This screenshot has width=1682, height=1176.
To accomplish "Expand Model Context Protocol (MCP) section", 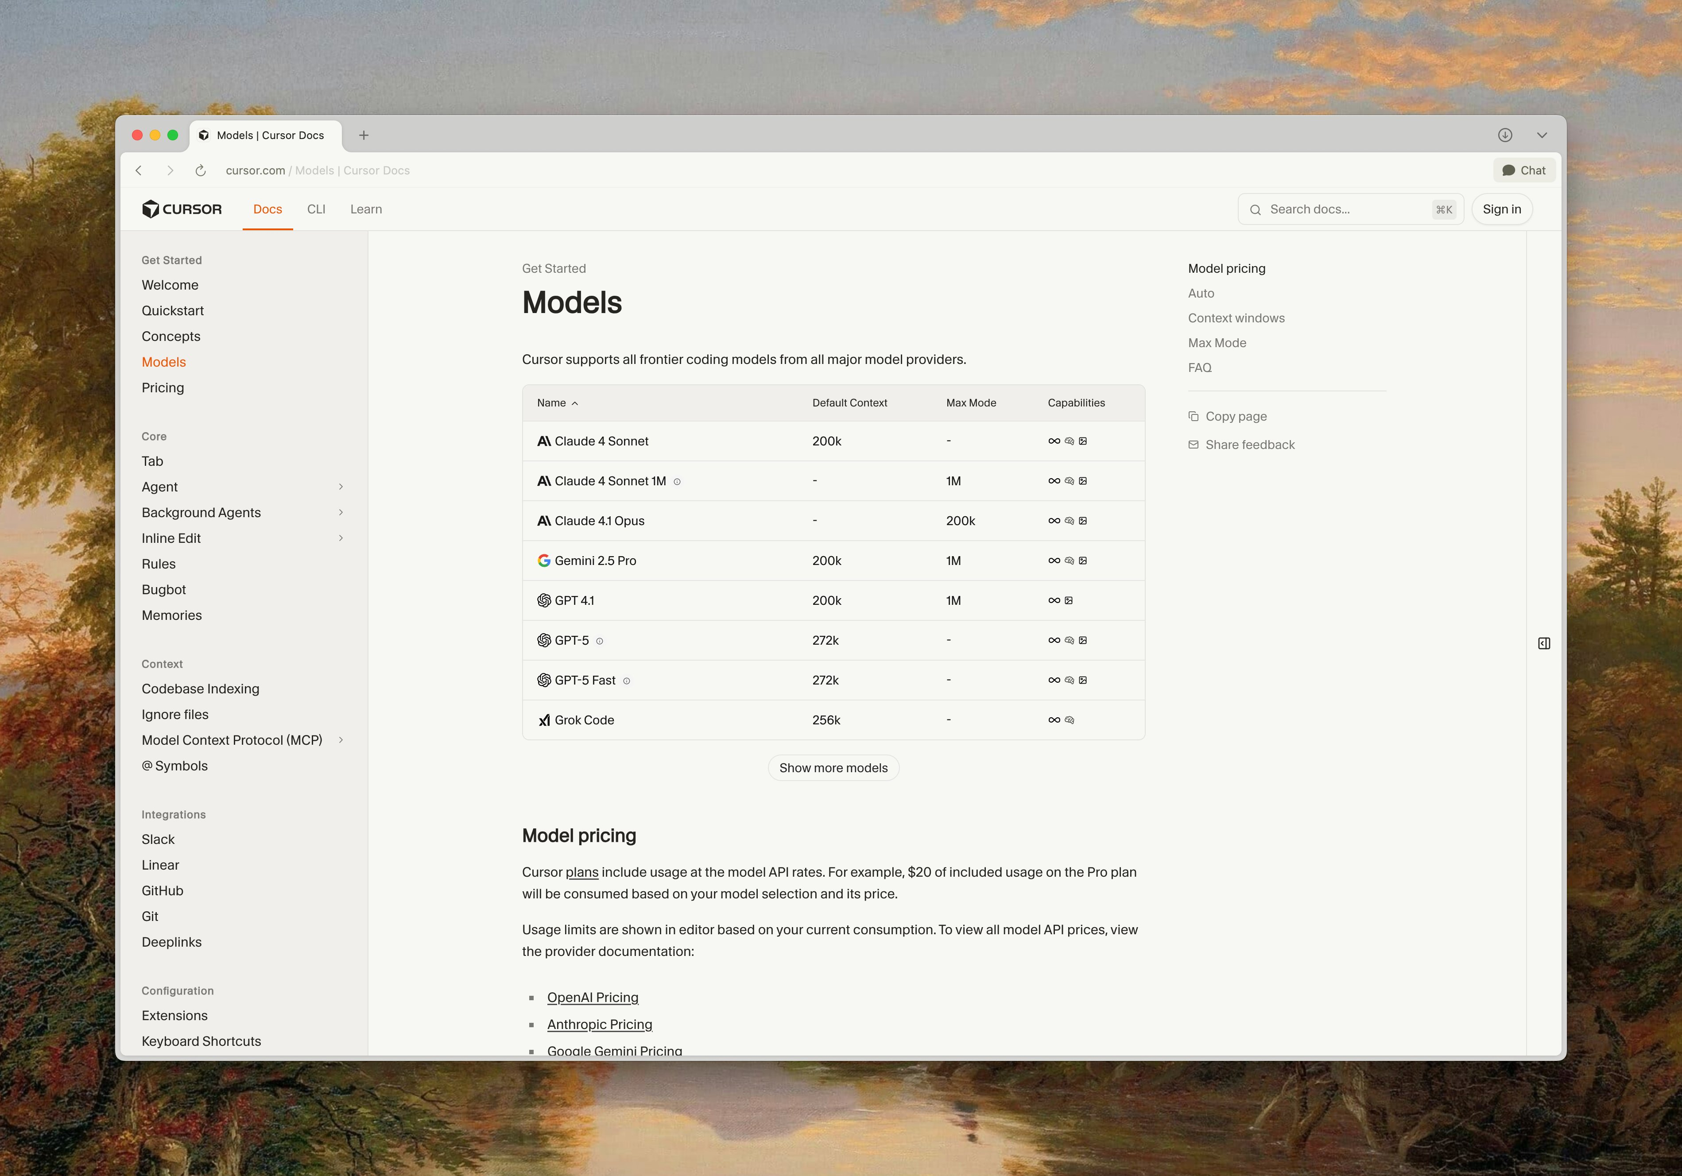I will [x=341, y=740].
